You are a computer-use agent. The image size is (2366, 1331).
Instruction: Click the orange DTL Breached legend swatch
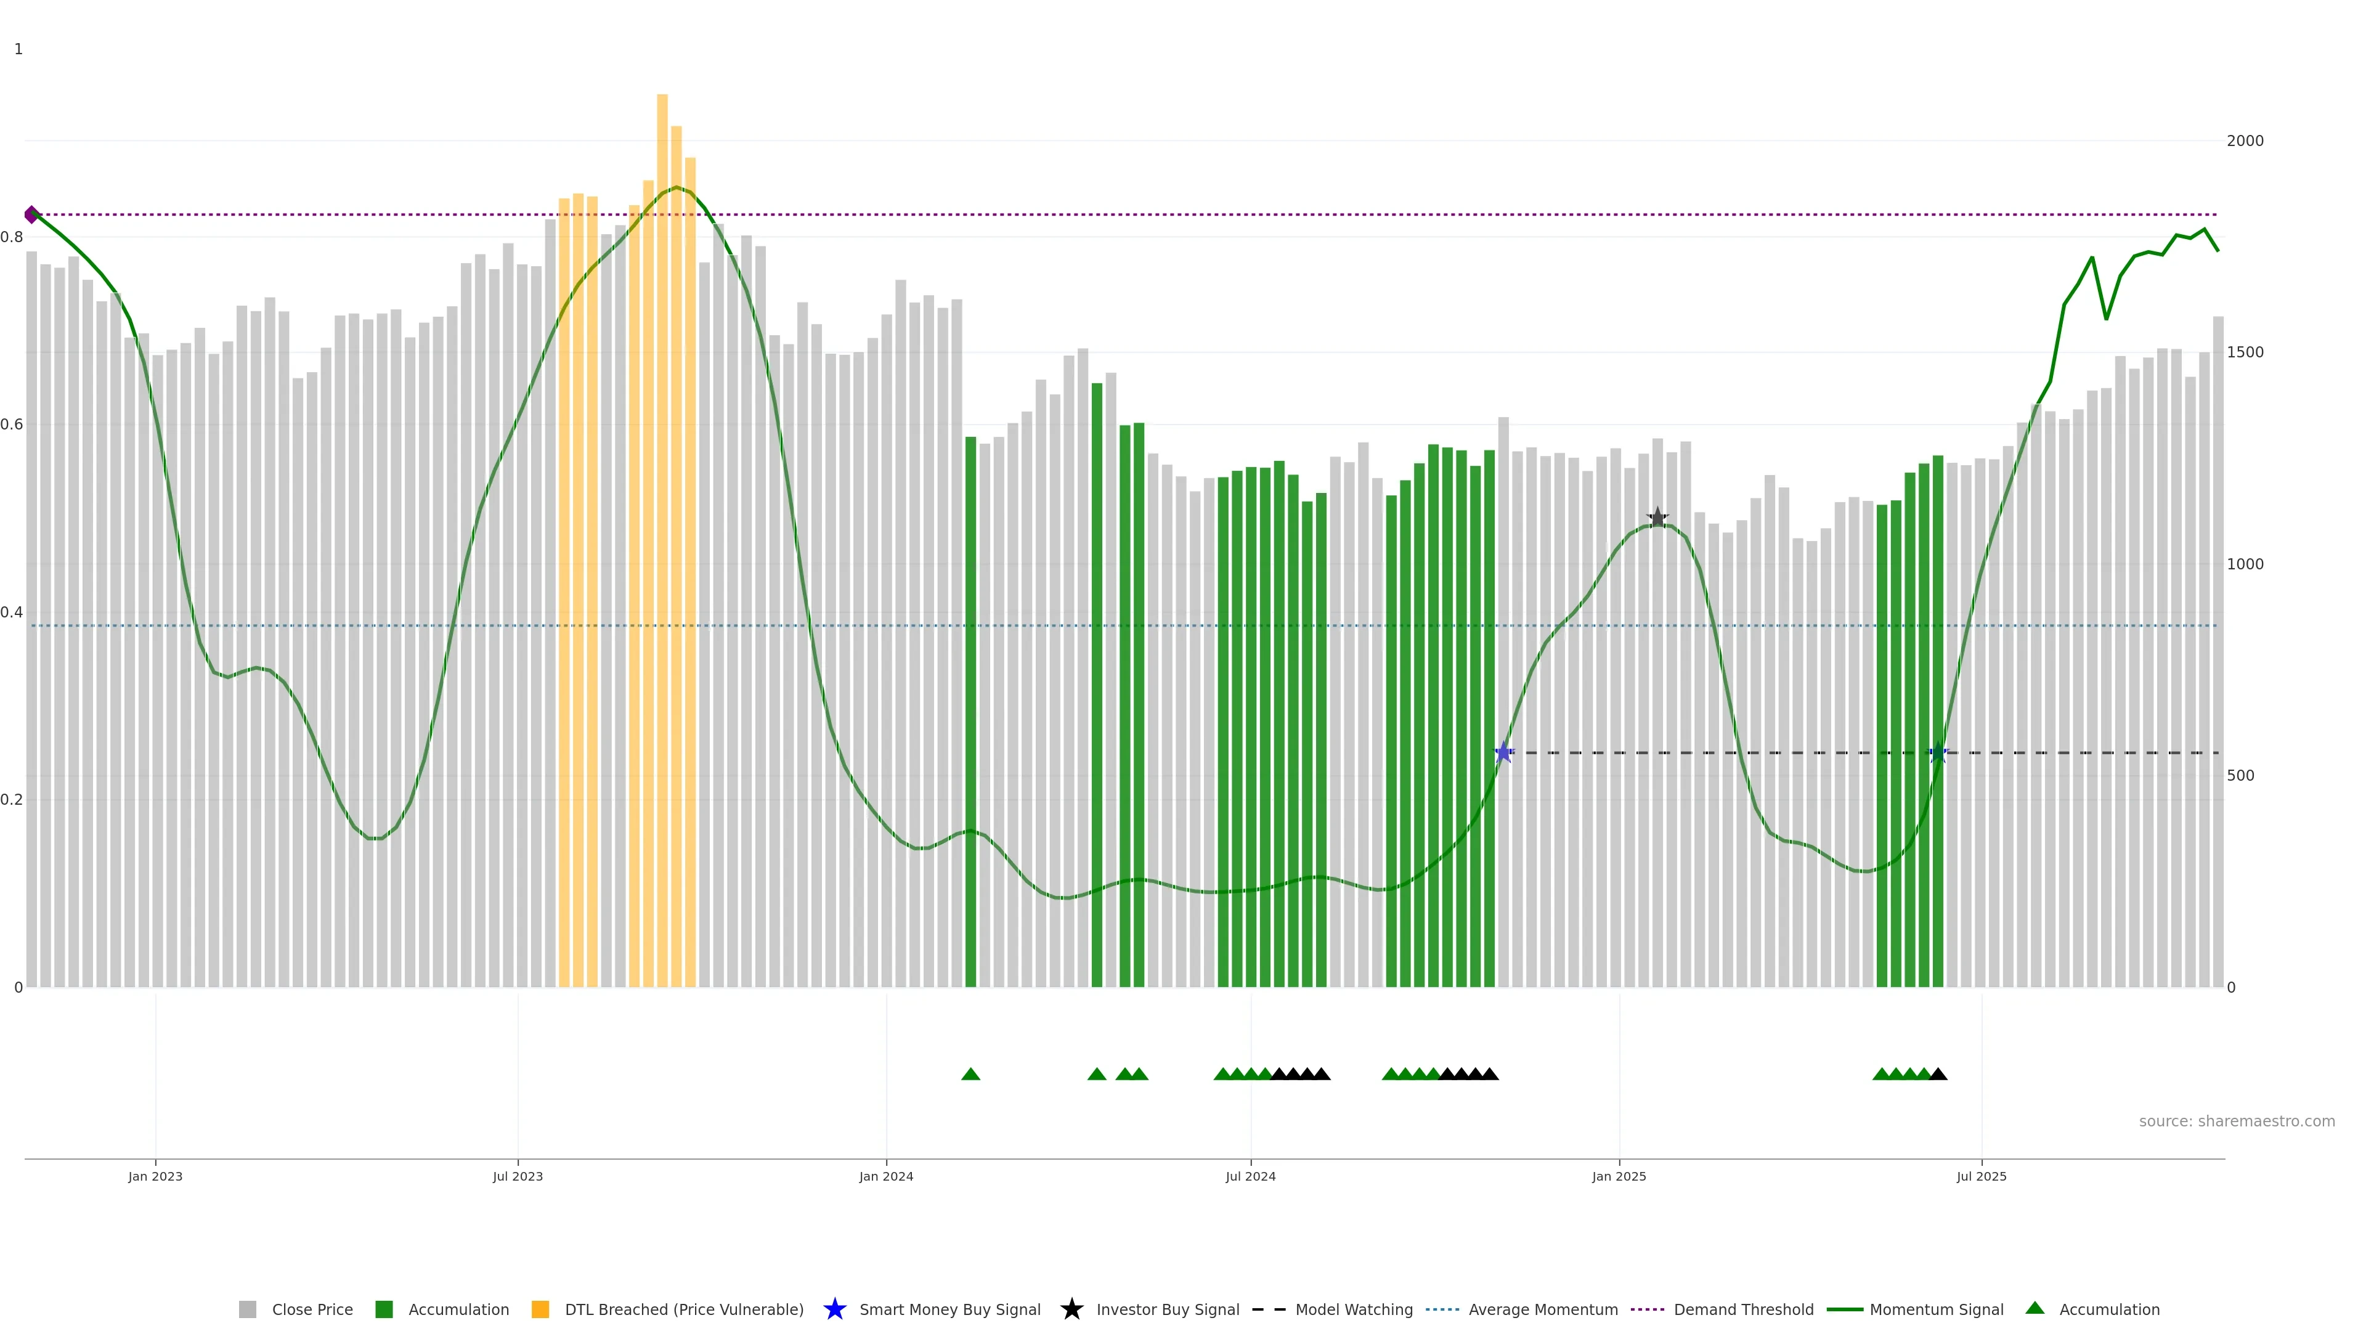[540, 1309]
